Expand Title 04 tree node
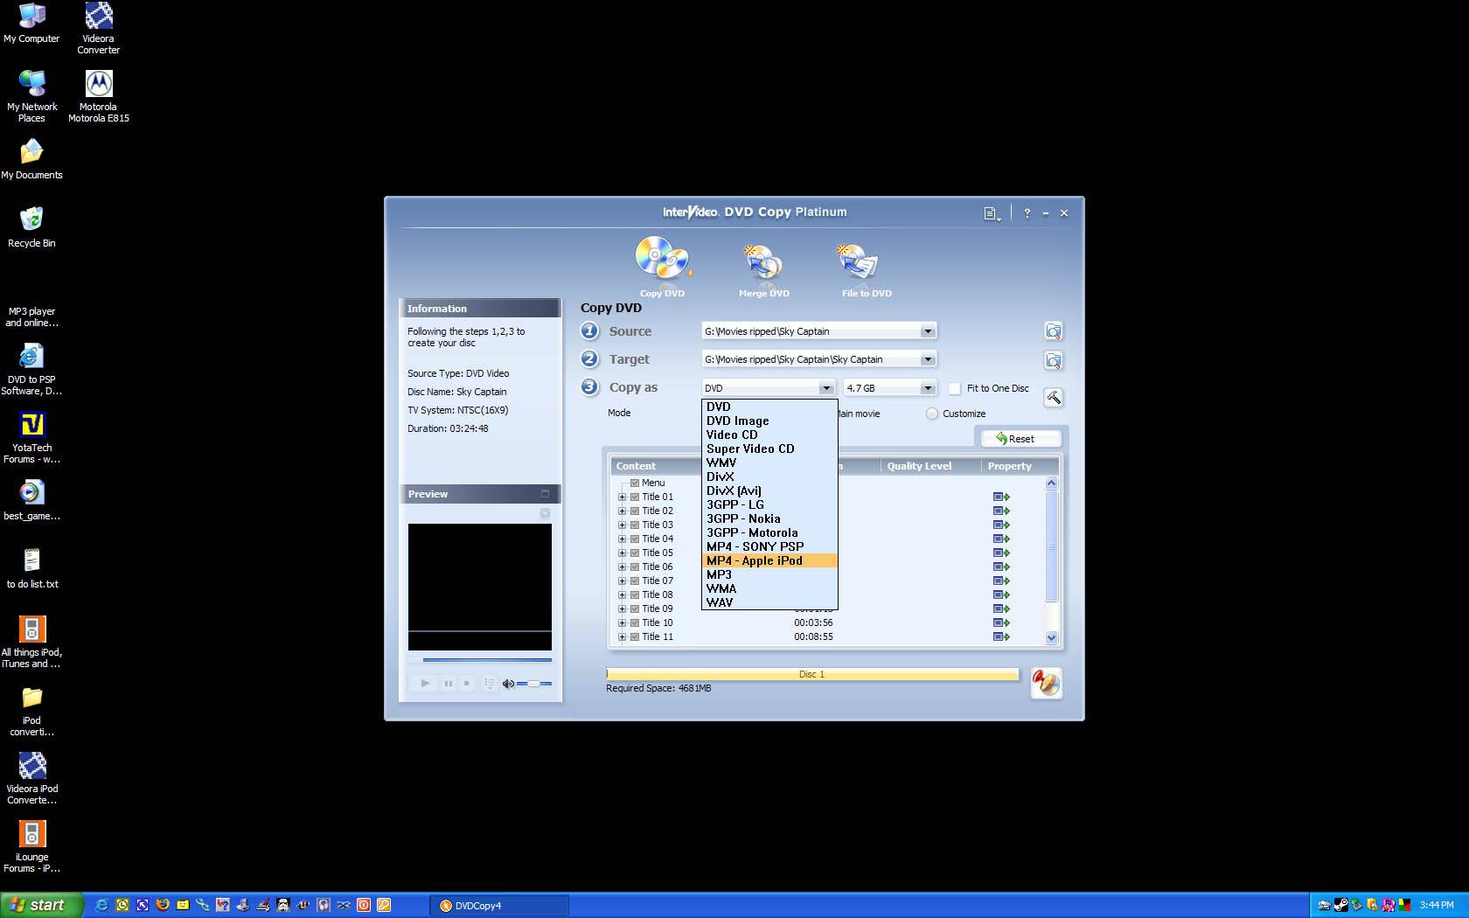 [622, 539]
